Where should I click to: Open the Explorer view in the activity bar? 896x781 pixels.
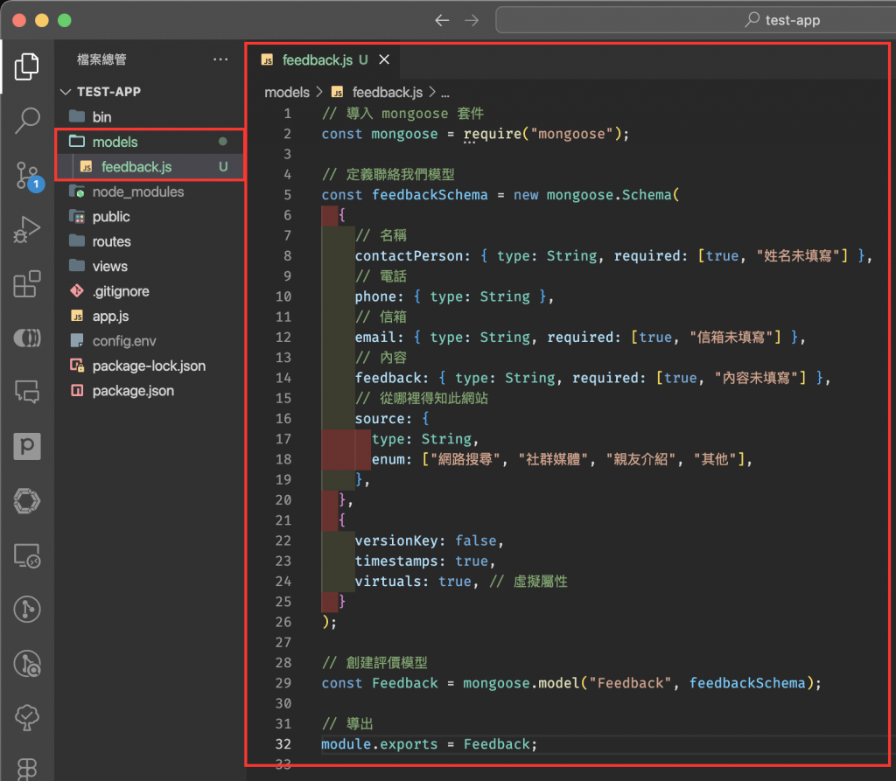coord(27,66)
